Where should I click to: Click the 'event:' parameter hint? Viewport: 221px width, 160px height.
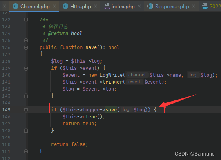click(134, 82)
